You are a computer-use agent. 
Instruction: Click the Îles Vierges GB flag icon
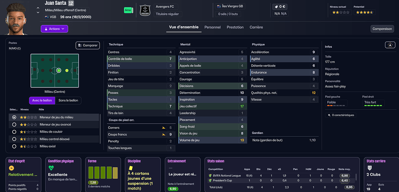pyautogui.click(x=219, y=6)
